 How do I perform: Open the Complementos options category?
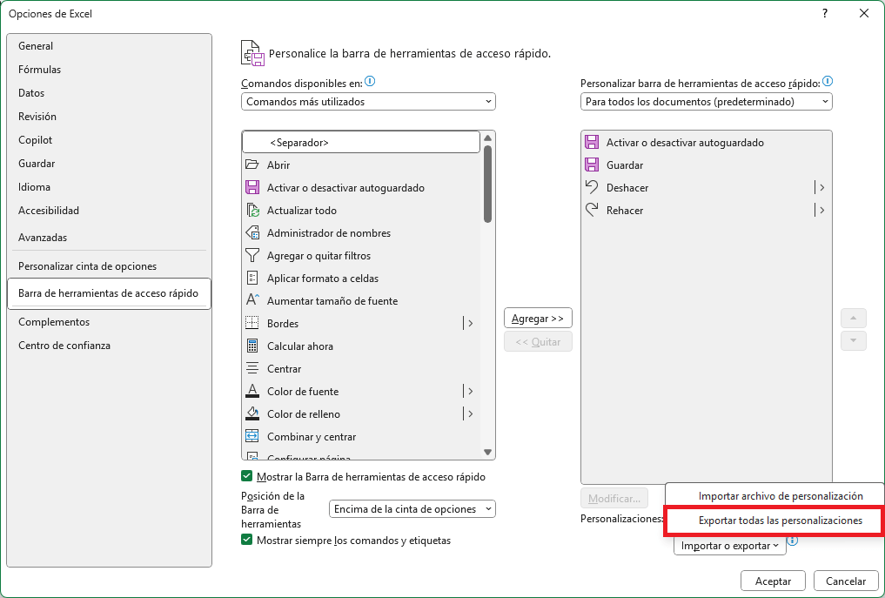point(109,322)
